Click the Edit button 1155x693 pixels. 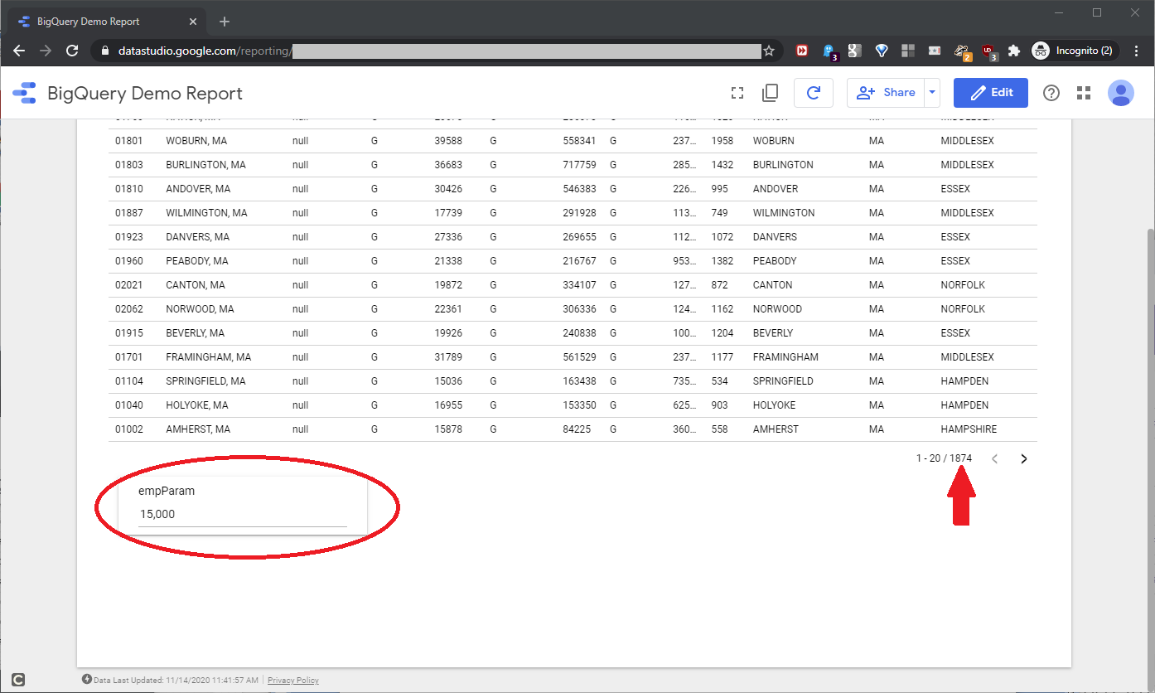pos(991,93)
